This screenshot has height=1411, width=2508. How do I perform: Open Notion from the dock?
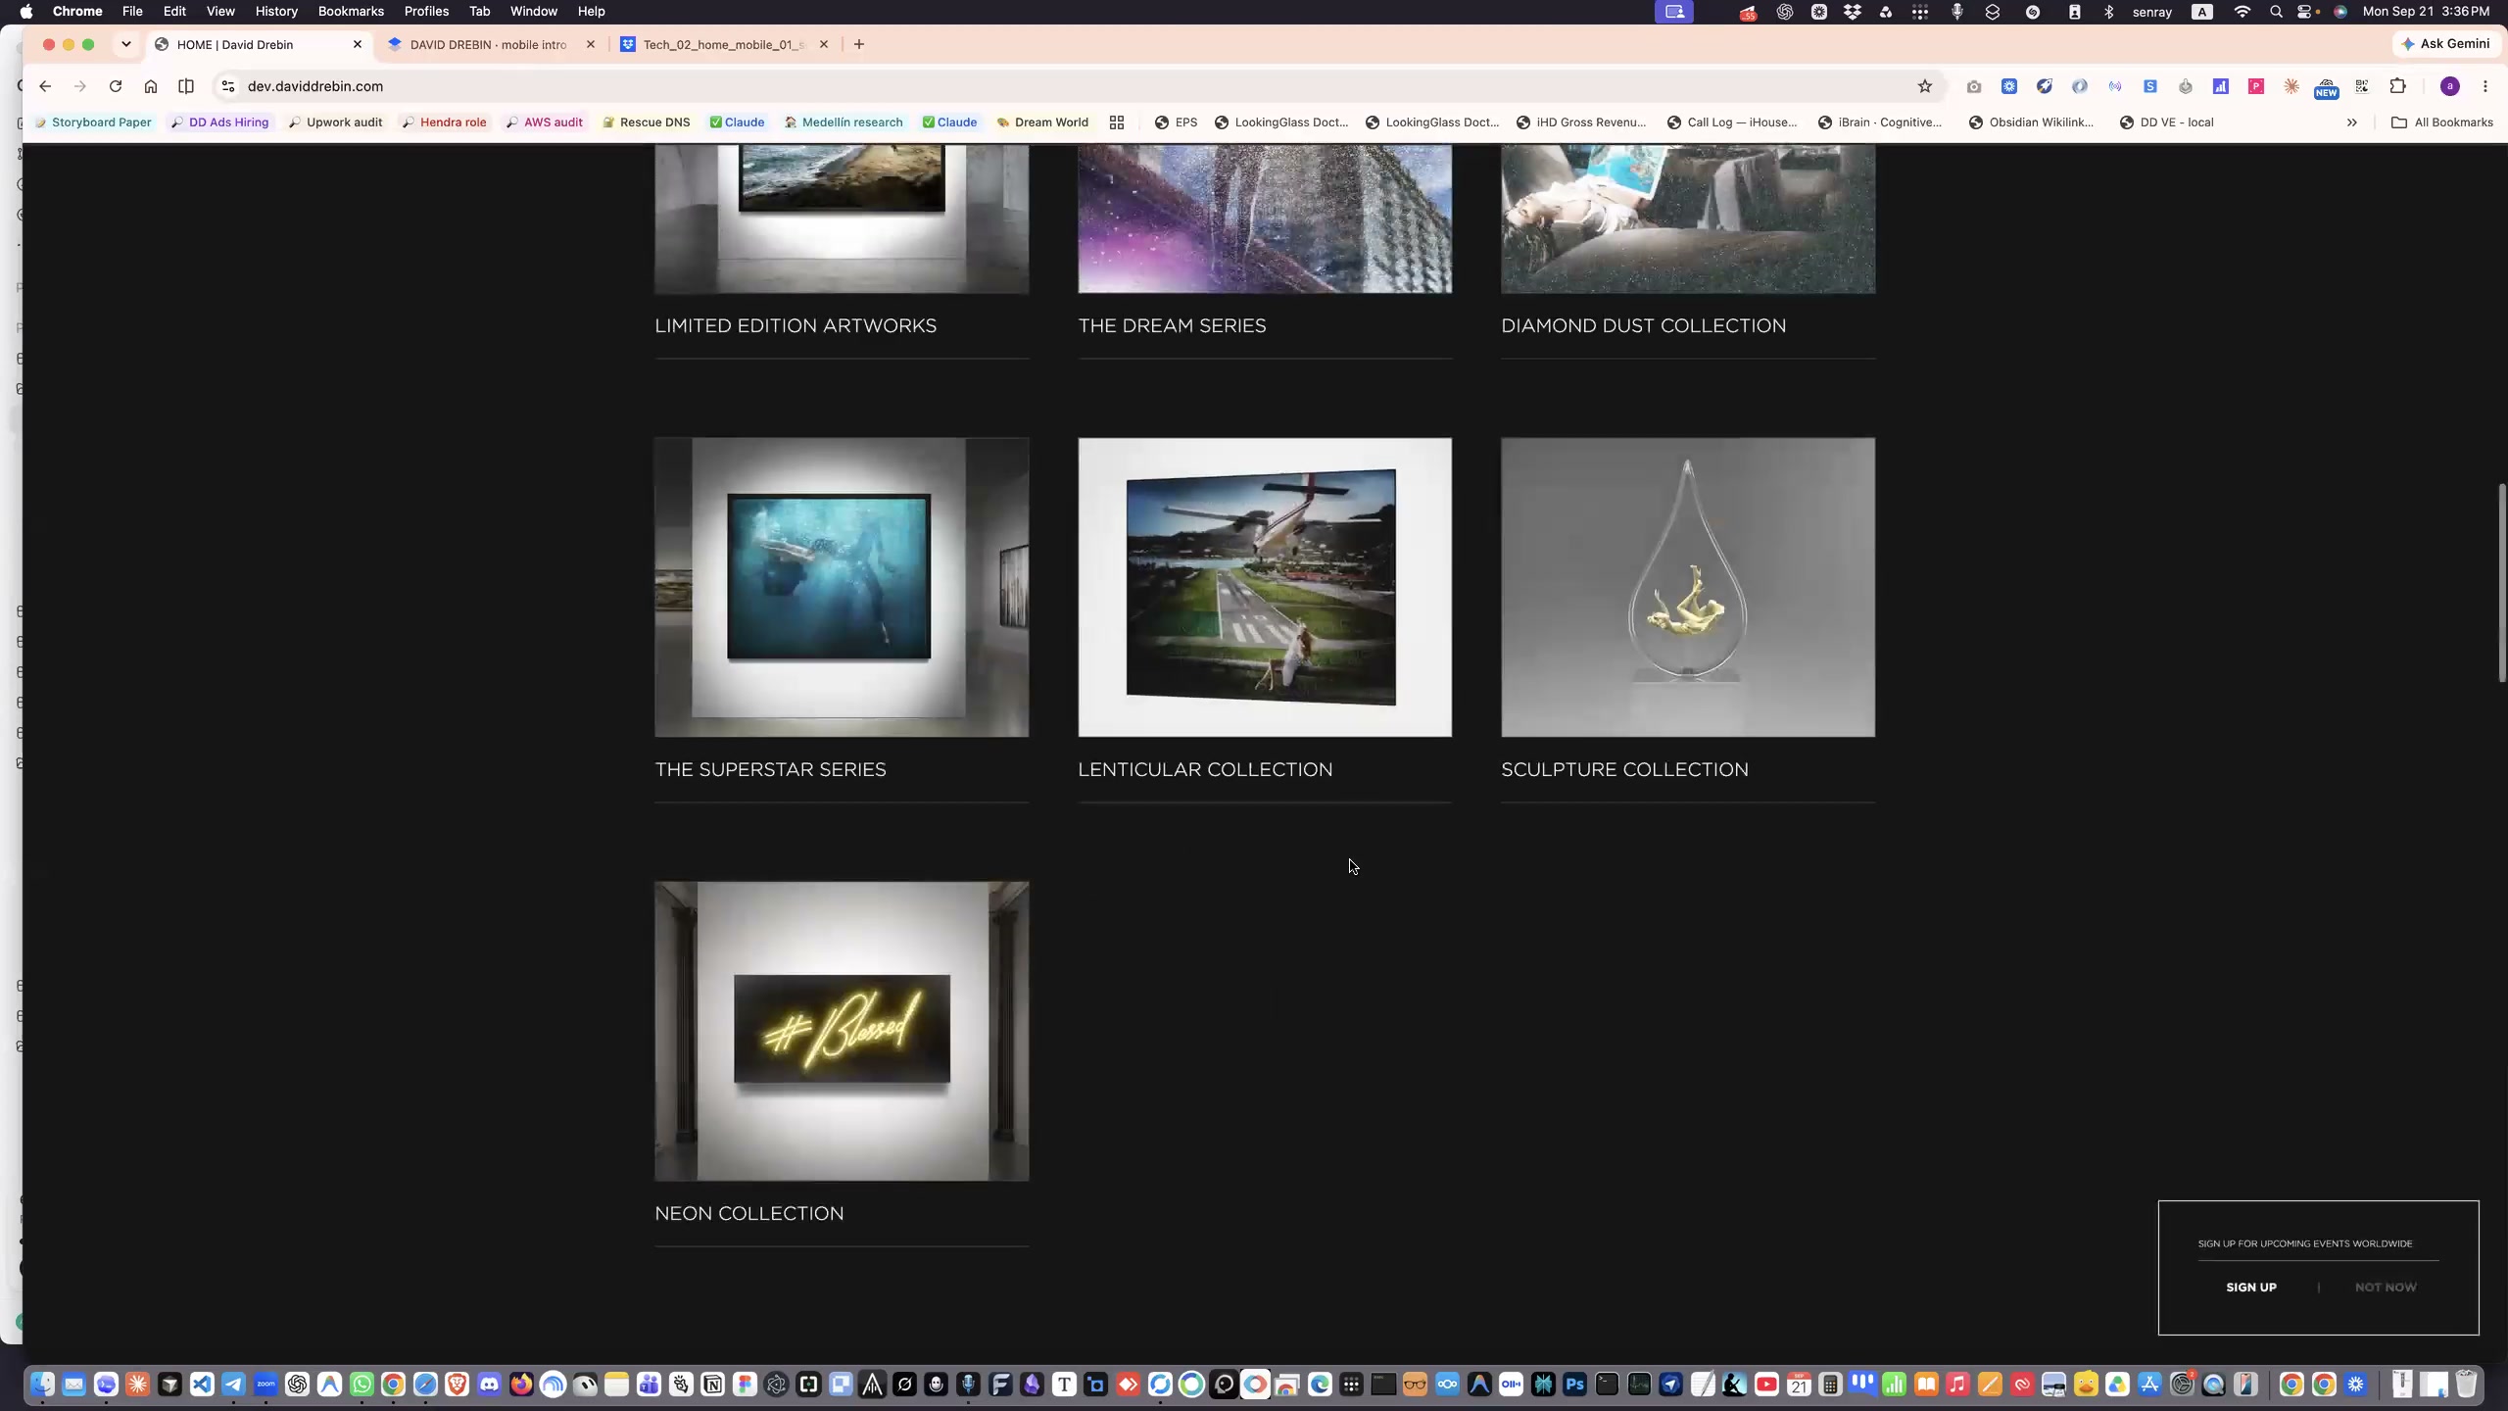coord(713,1385)
